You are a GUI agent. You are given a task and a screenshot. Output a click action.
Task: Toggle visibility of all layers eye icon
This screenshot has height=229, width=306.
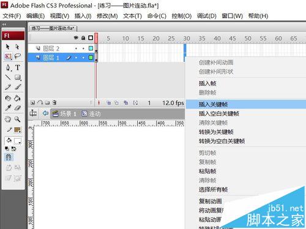(76, 38)
